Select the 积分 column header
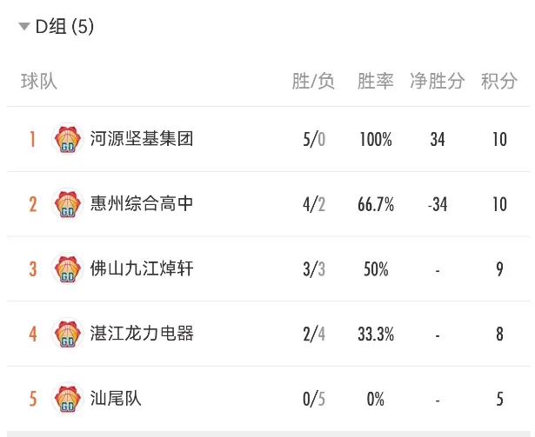 (x=499, y=82)
